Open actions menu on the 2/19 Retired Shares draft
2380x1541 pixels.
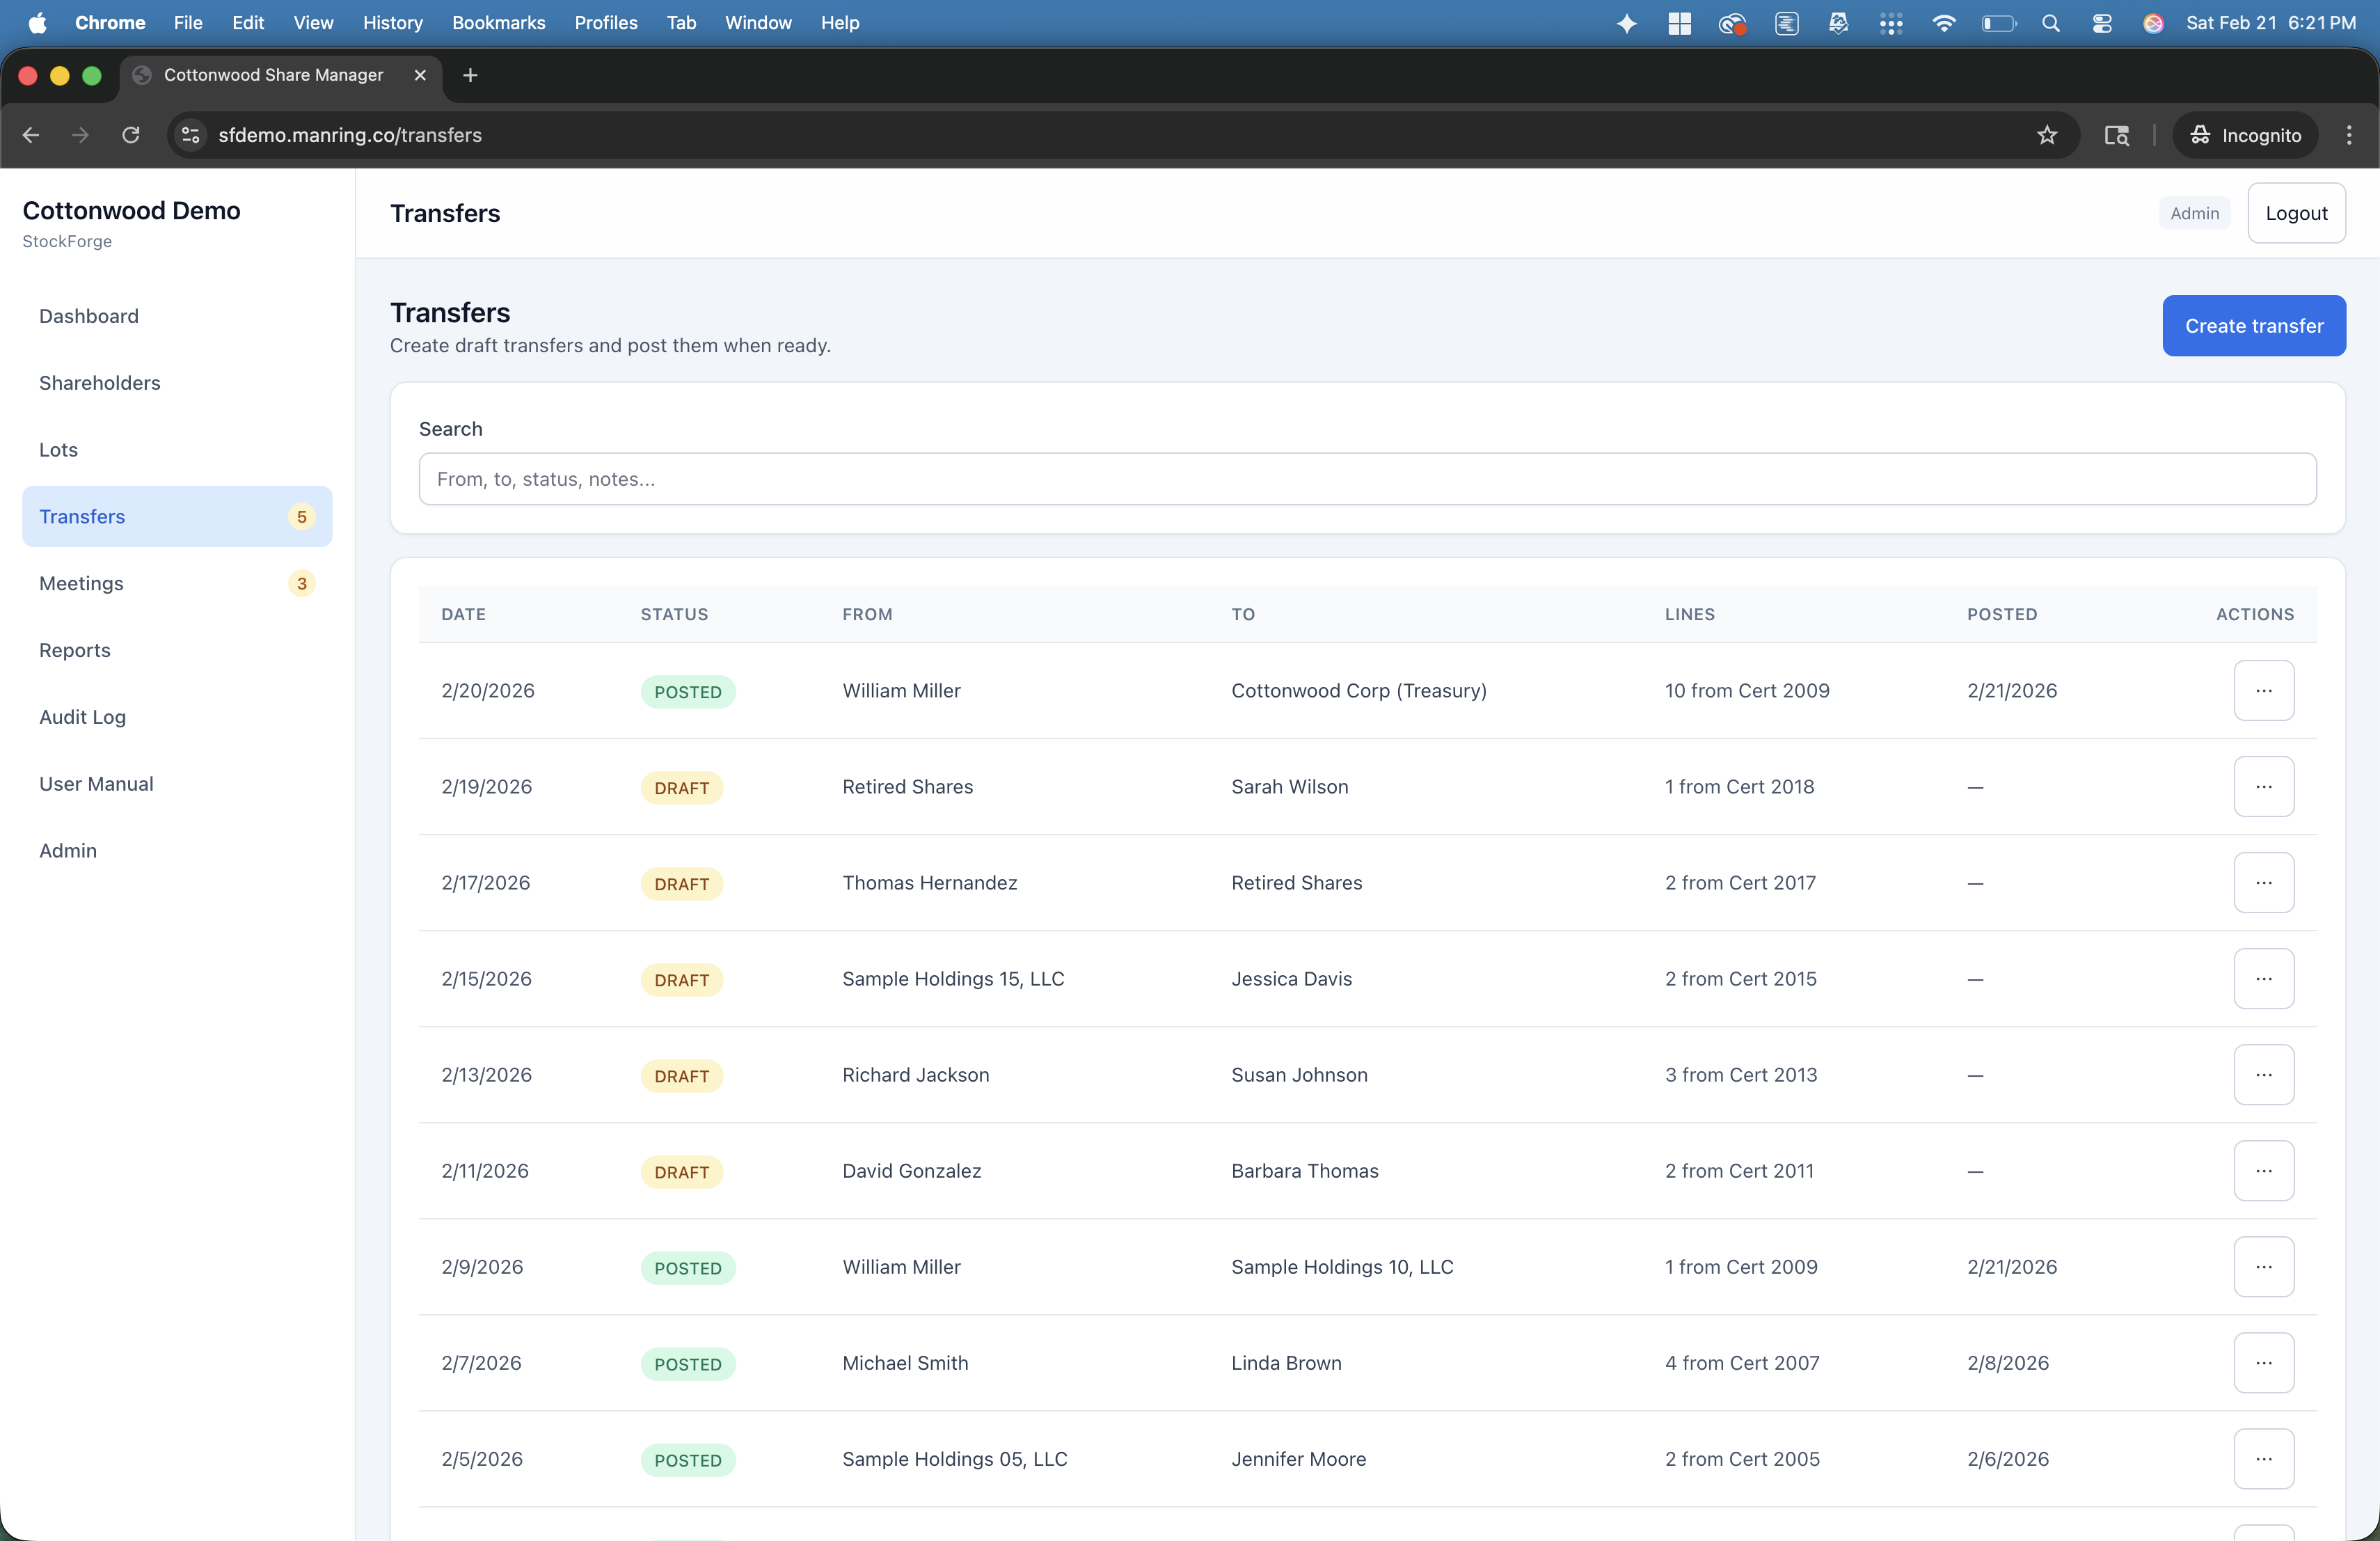pyautogui.click(x=2264, y=786)
